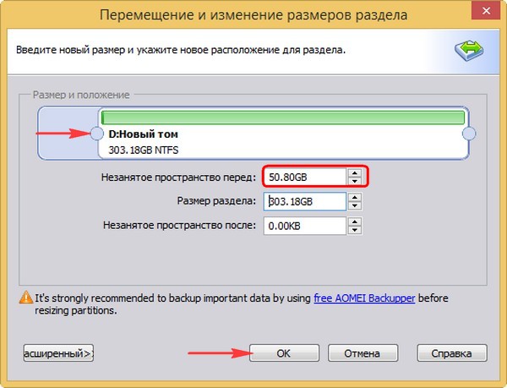Viewport: 507px width, 388px height.
Task: Decrease Размер раздела value
Action: click(355, 205)
